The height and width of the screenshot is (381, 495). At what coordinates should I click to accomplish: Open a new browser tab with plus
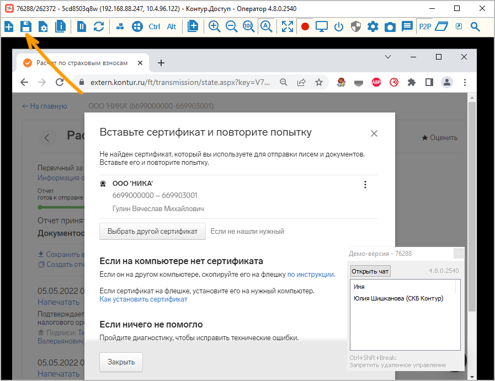tap(161, 63)
